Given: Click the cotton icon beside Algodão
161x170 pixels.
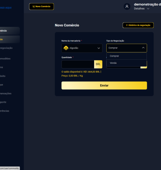Looking at the screenshot, I should [66, 48].
